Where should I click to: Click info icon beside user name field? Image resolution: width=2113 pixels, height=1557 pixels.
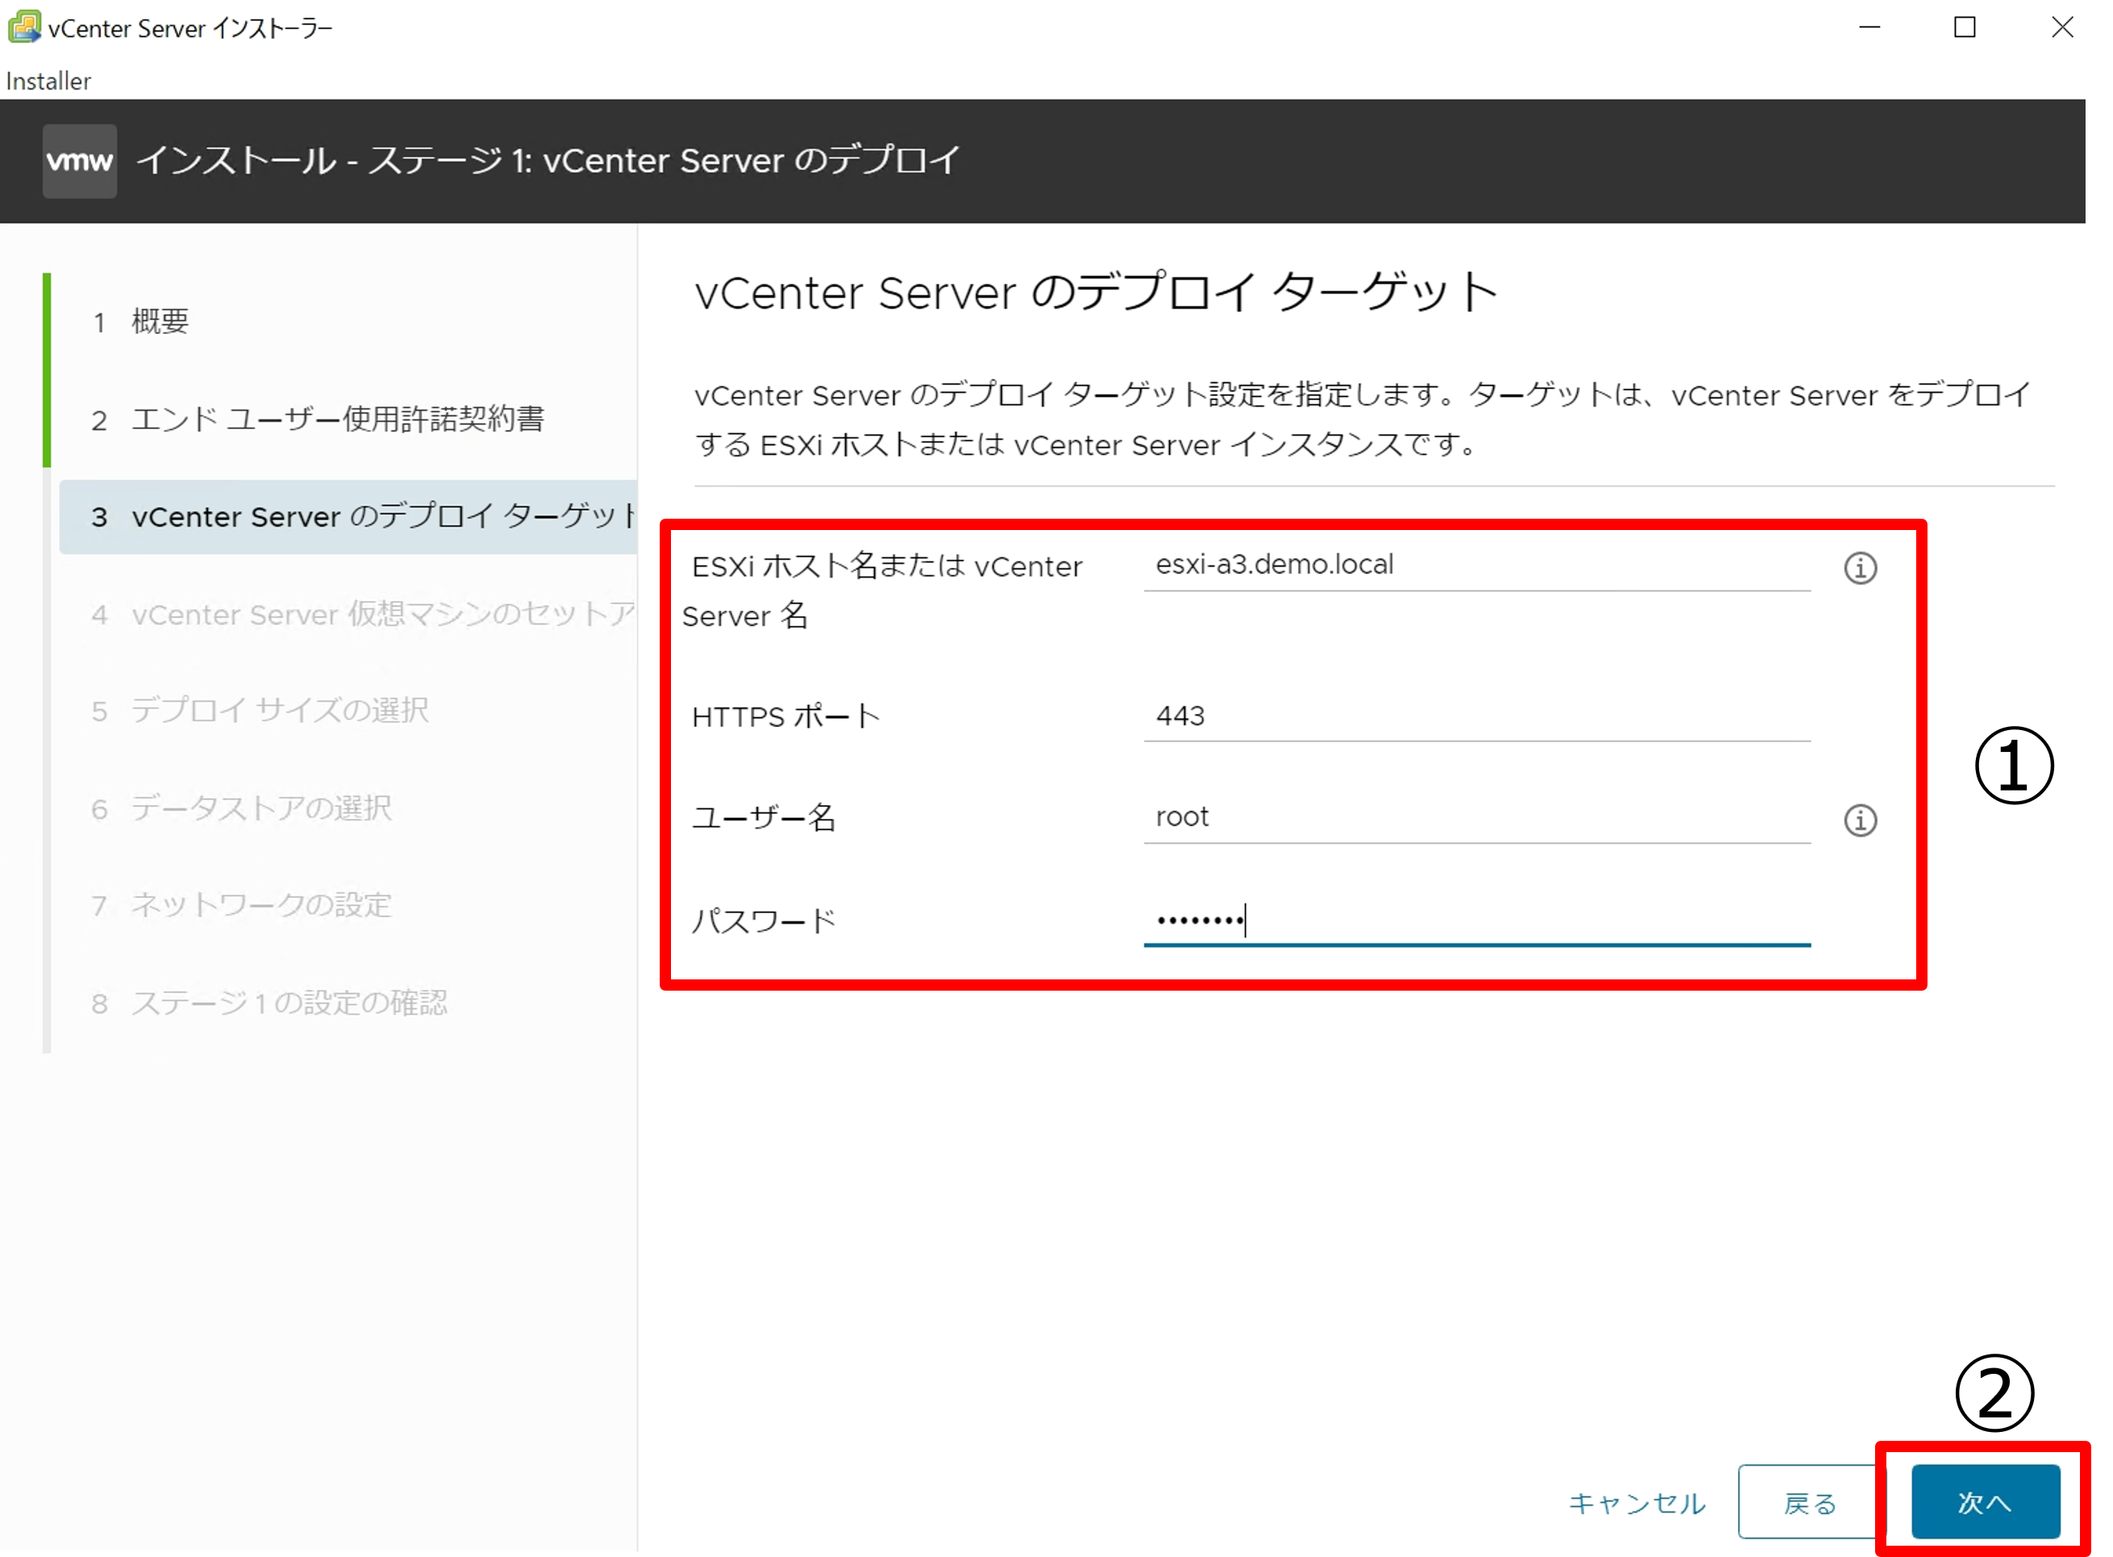[x=1860, y=820]
